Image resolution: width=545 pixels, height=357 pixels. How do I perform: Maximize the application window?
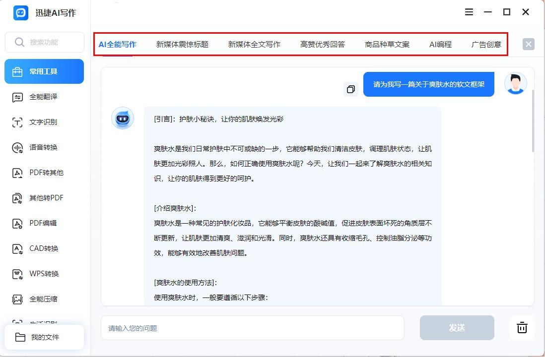click(507, 12)
